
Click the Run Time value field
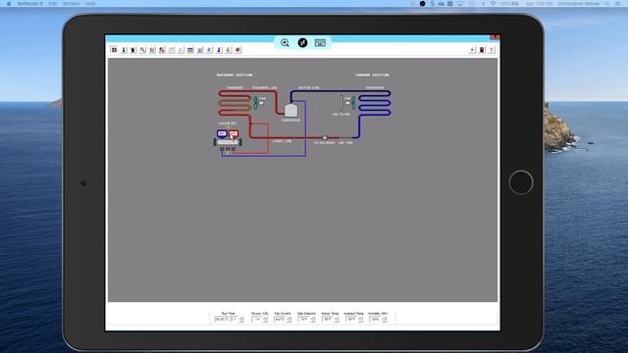point(227,320)
